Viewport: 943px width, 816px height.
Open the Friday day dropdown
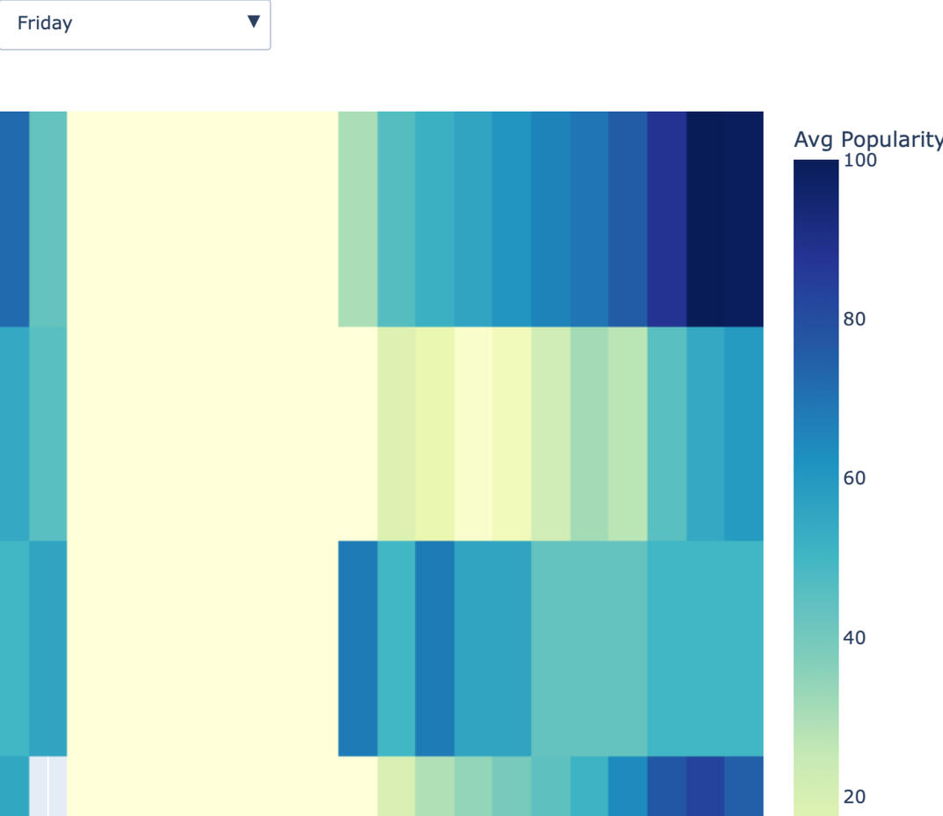(132, 24)
